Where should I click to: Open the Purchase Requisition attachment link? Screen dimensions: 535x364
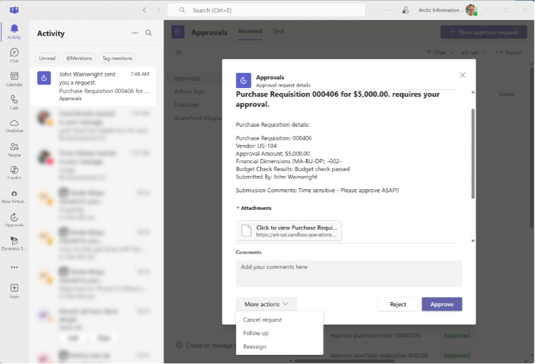click(x=289, y=231)
